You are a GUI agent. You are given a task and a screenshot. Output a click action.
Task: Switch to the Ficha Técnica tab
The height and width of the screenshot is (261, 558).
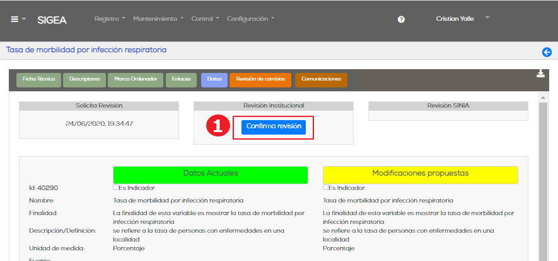[38, 79]
